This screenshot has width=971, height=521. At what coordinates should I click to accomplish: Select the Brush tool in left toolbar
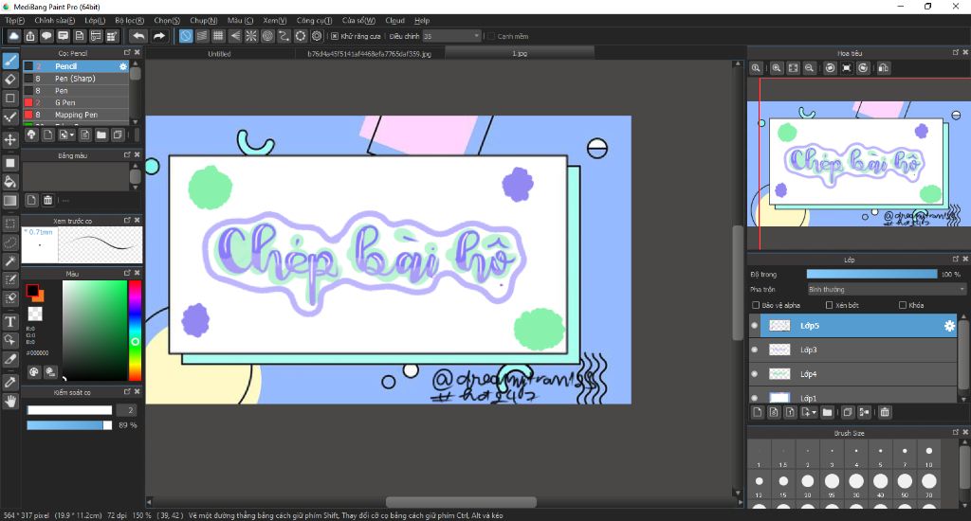[9, 60]
